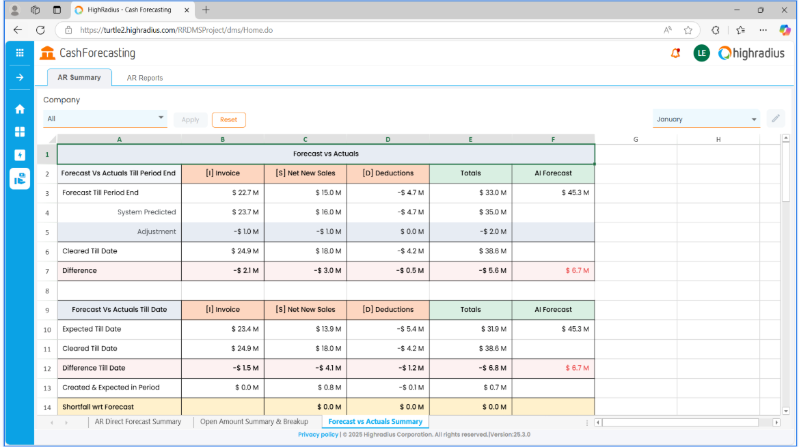The image size is (799, 447).
Task: Toggle read aloud in address bar
Action: (668, 30)
